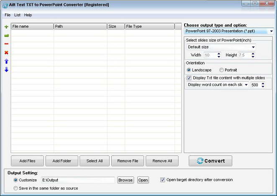Open the Display word count on each slide dropdown

(x=246, y=85)
